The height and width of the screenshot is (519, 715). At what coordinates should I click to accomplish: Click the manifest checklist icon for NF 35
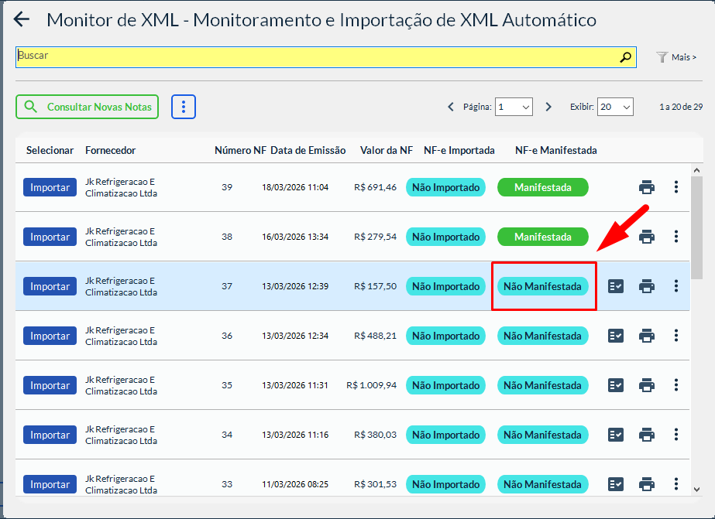(x=616, y=385)
